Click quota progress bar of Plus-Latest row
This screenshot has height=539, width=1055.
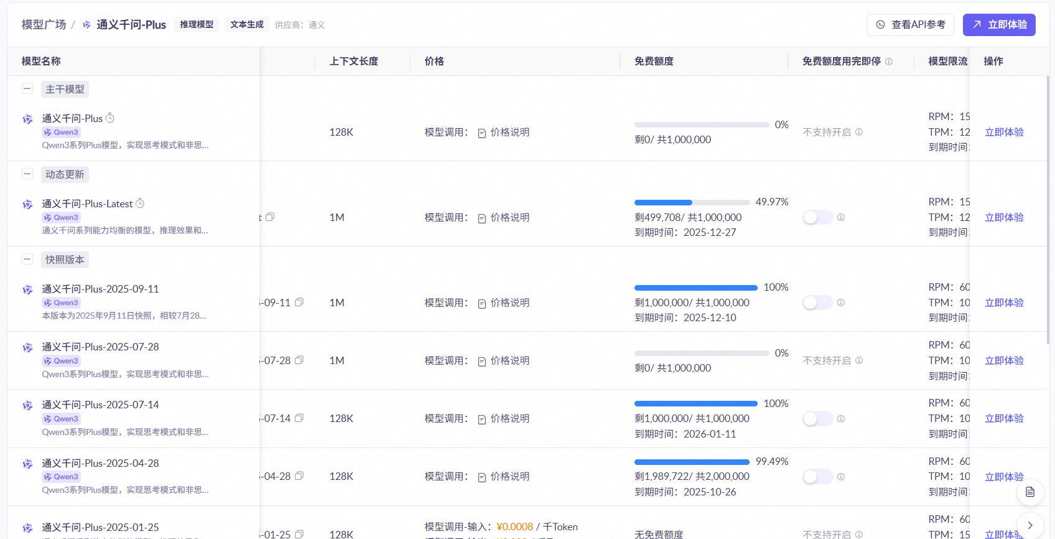pos(692,202)
